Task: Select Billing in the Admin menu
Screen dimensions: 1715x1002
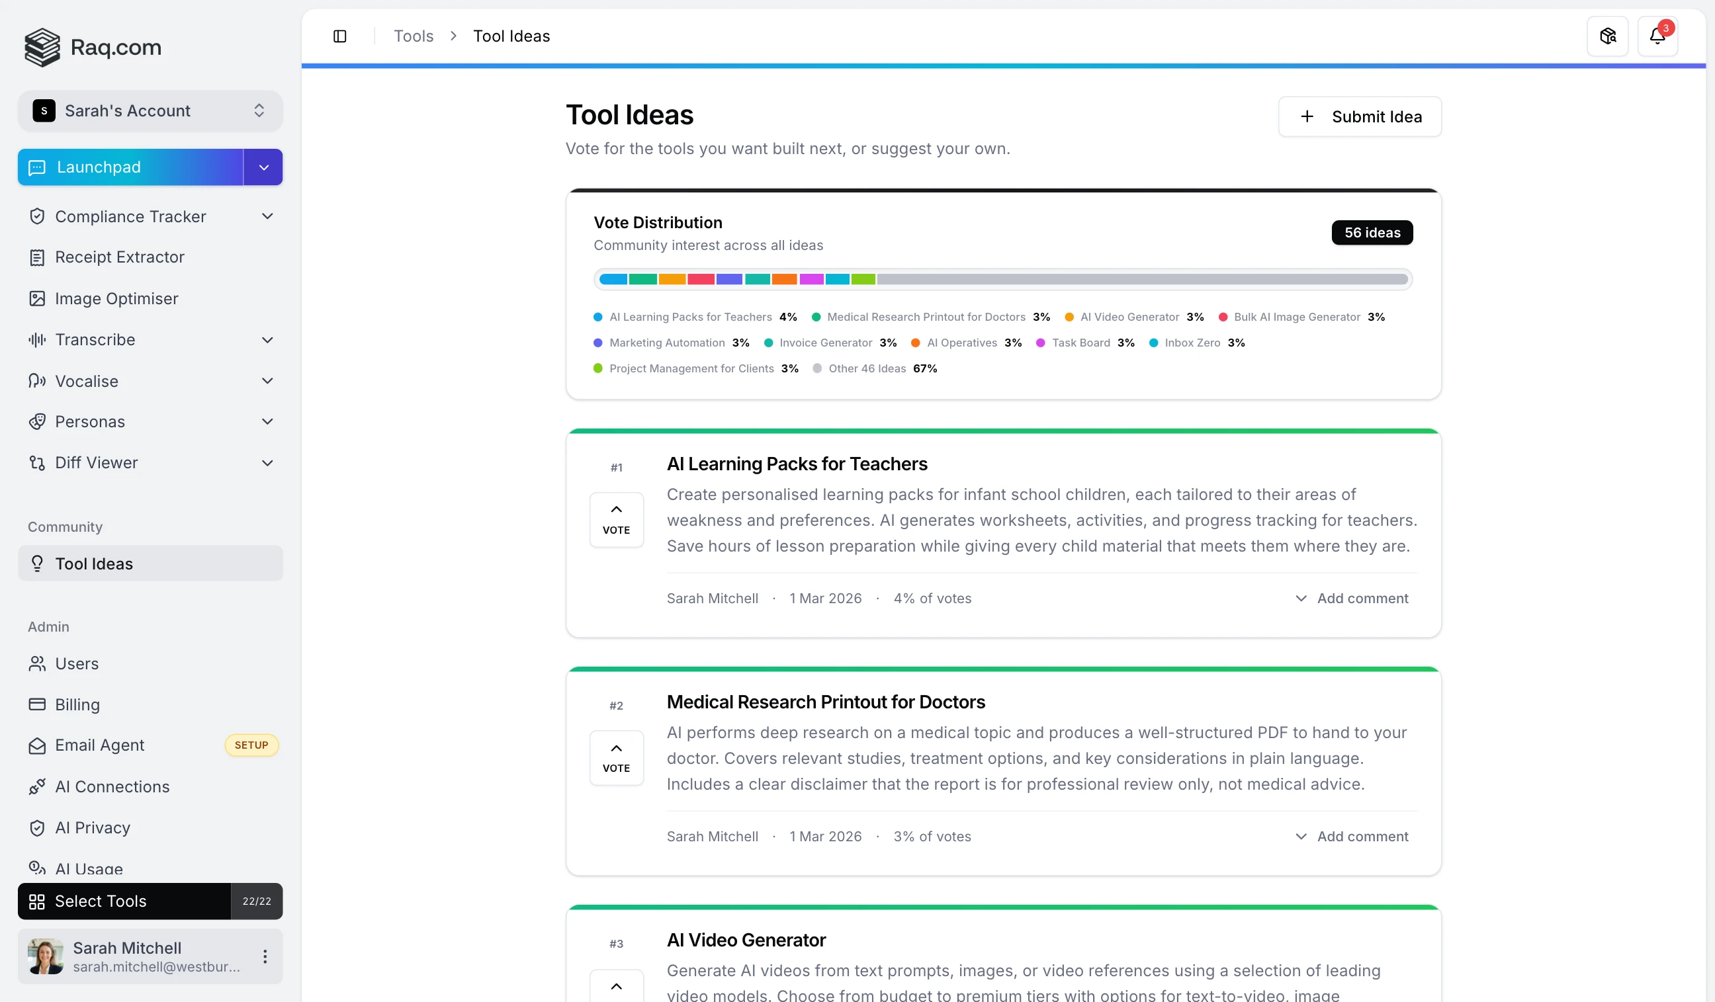Action: point(77,704)
